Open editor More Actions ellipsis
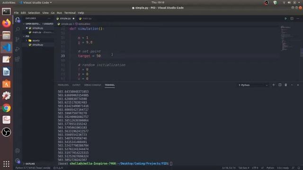 (298, 18)
